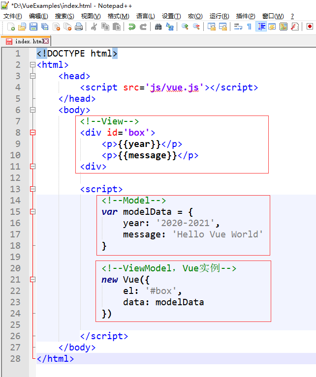Click the Open file folder icon

pyautogui.click(x=22, y=27)
